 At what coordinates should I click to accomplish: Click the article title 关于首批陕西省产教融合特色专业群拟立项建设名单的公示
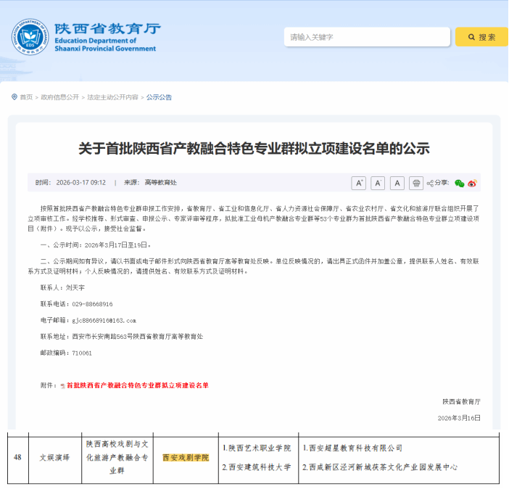(x=255, y=149)
